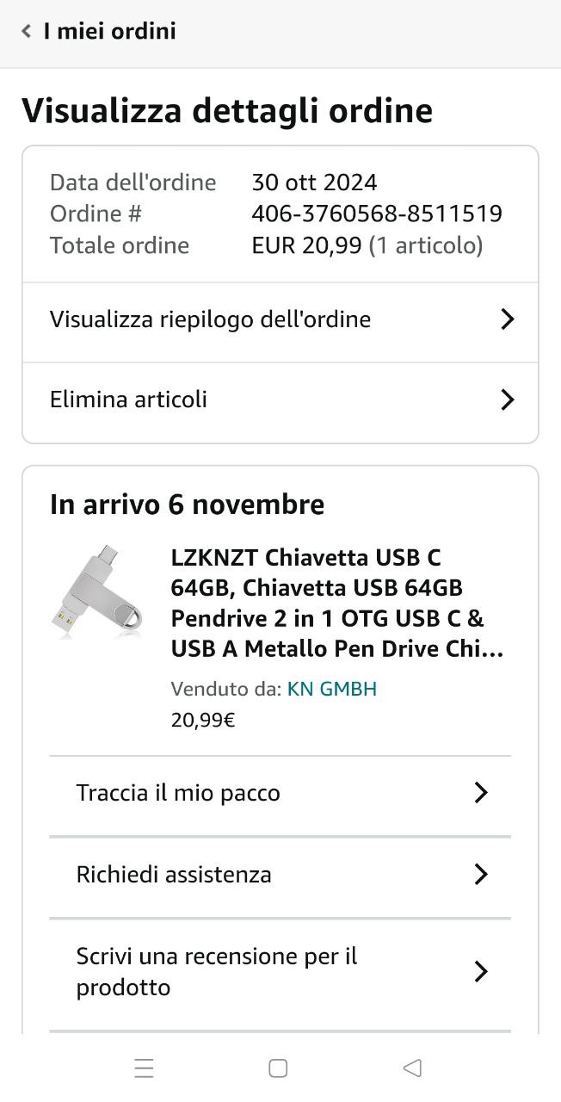This screenshot has width=561, height=1102.
Task: Tap the Android back triangle icon
Action: [412, 1068]
